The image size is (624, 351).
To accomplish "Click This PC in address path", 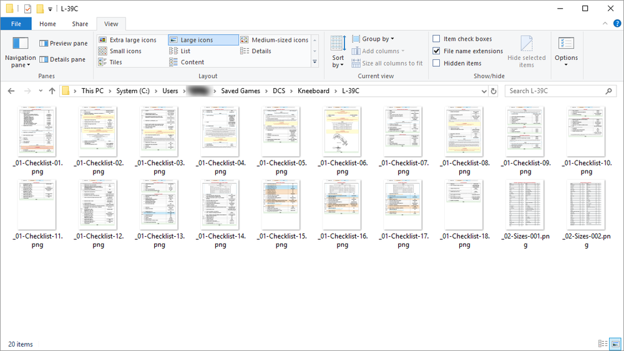I will point(92,91).
